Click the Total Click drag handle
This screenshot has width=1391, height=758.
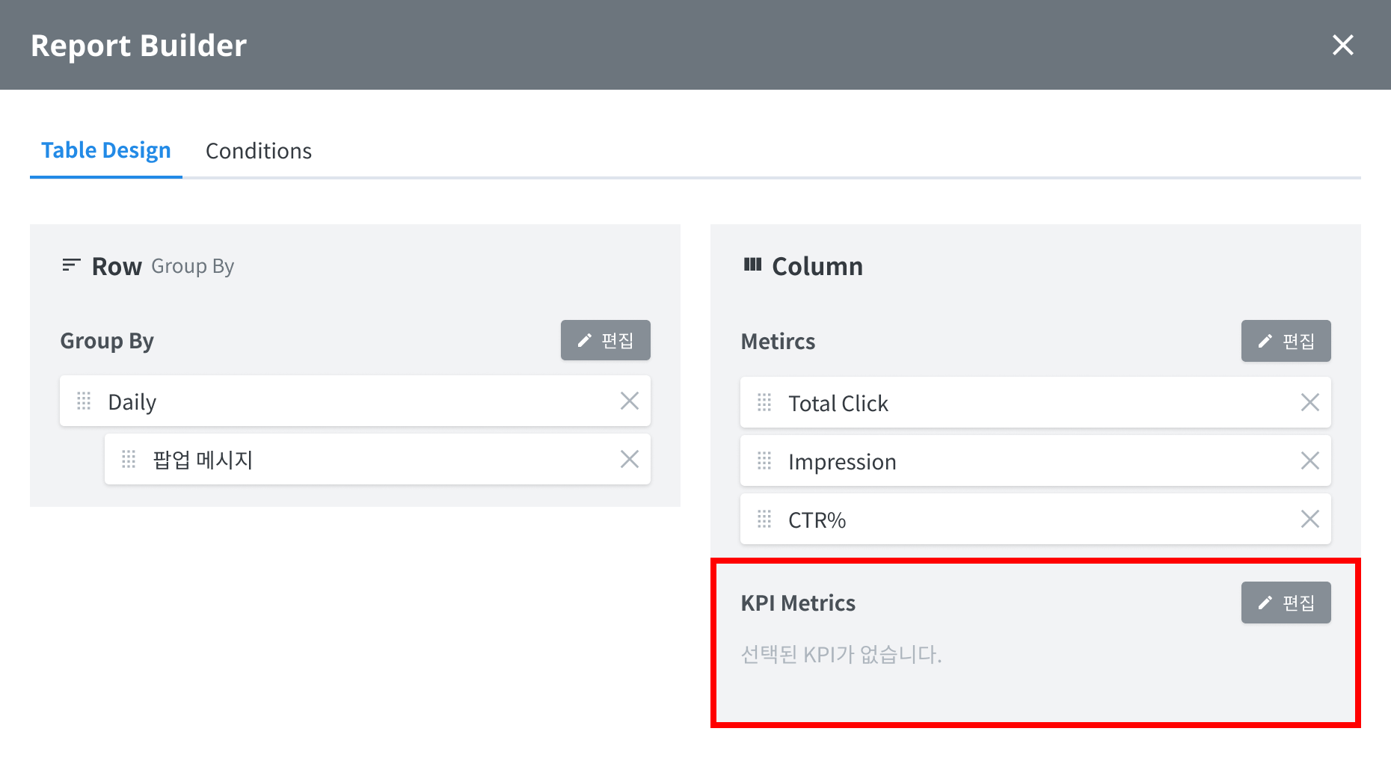(764, 403)
